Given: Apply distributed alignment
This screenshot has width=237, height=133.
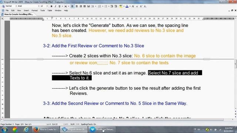Looking at the screenshot, I should [89, 6].
